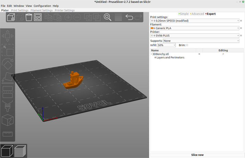Viewport: 245px width, 158px height.
Task: Click the Copy toolbar icon
Action: [49, 17]
